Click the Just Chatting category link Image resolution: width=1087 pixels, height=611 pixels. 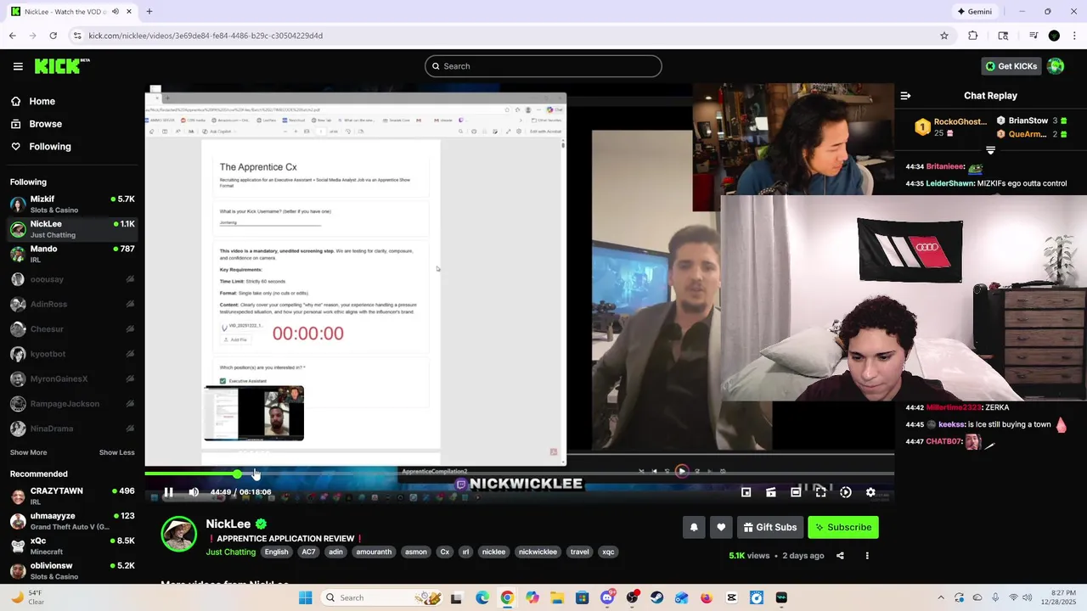230,552
